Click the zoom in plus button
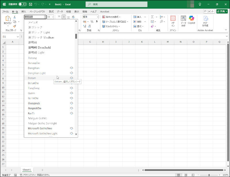 (x=219, y=175)
